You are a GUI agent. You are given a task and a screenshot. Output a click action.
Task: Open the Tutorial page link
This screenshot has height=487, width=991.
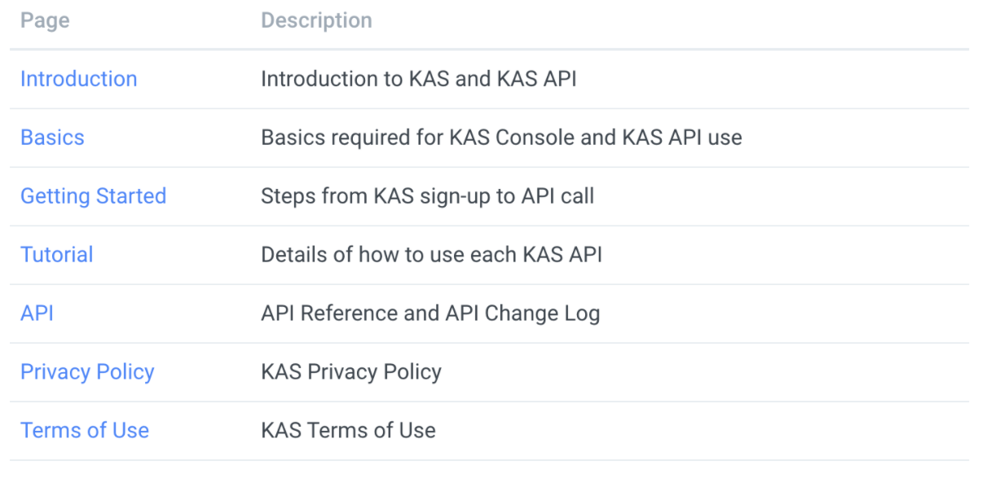pos(56,255)
